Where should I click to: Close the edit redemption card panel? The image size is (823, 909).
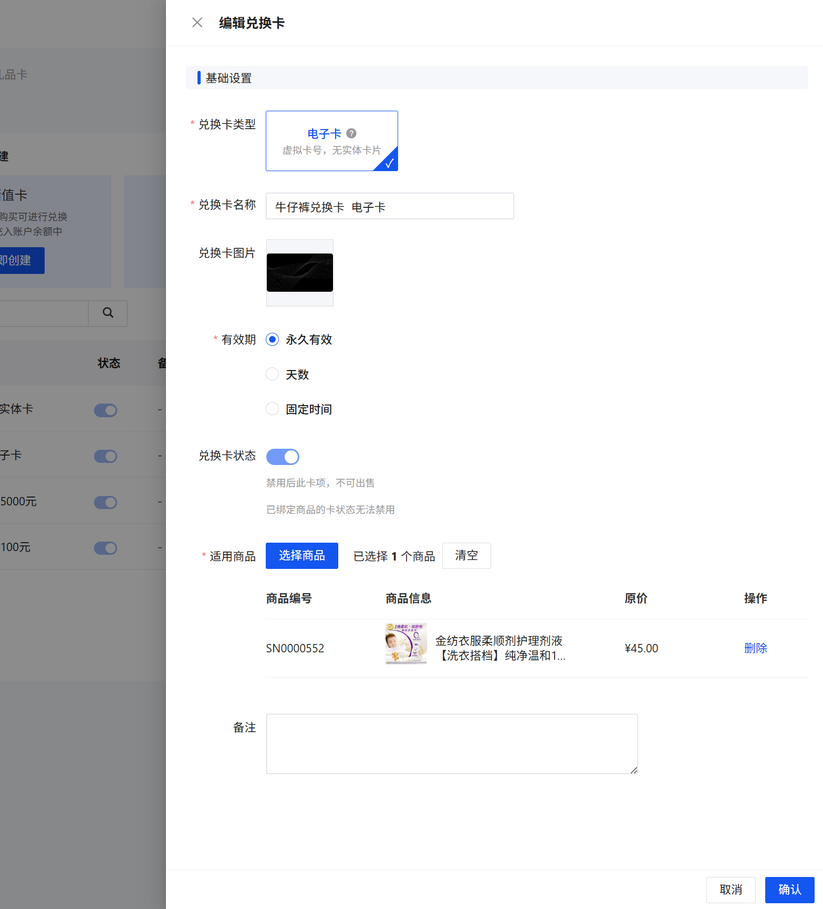pos(197,23)
